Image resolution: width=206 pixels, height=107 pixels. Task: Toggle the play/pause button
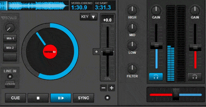(x=61, y=98)
